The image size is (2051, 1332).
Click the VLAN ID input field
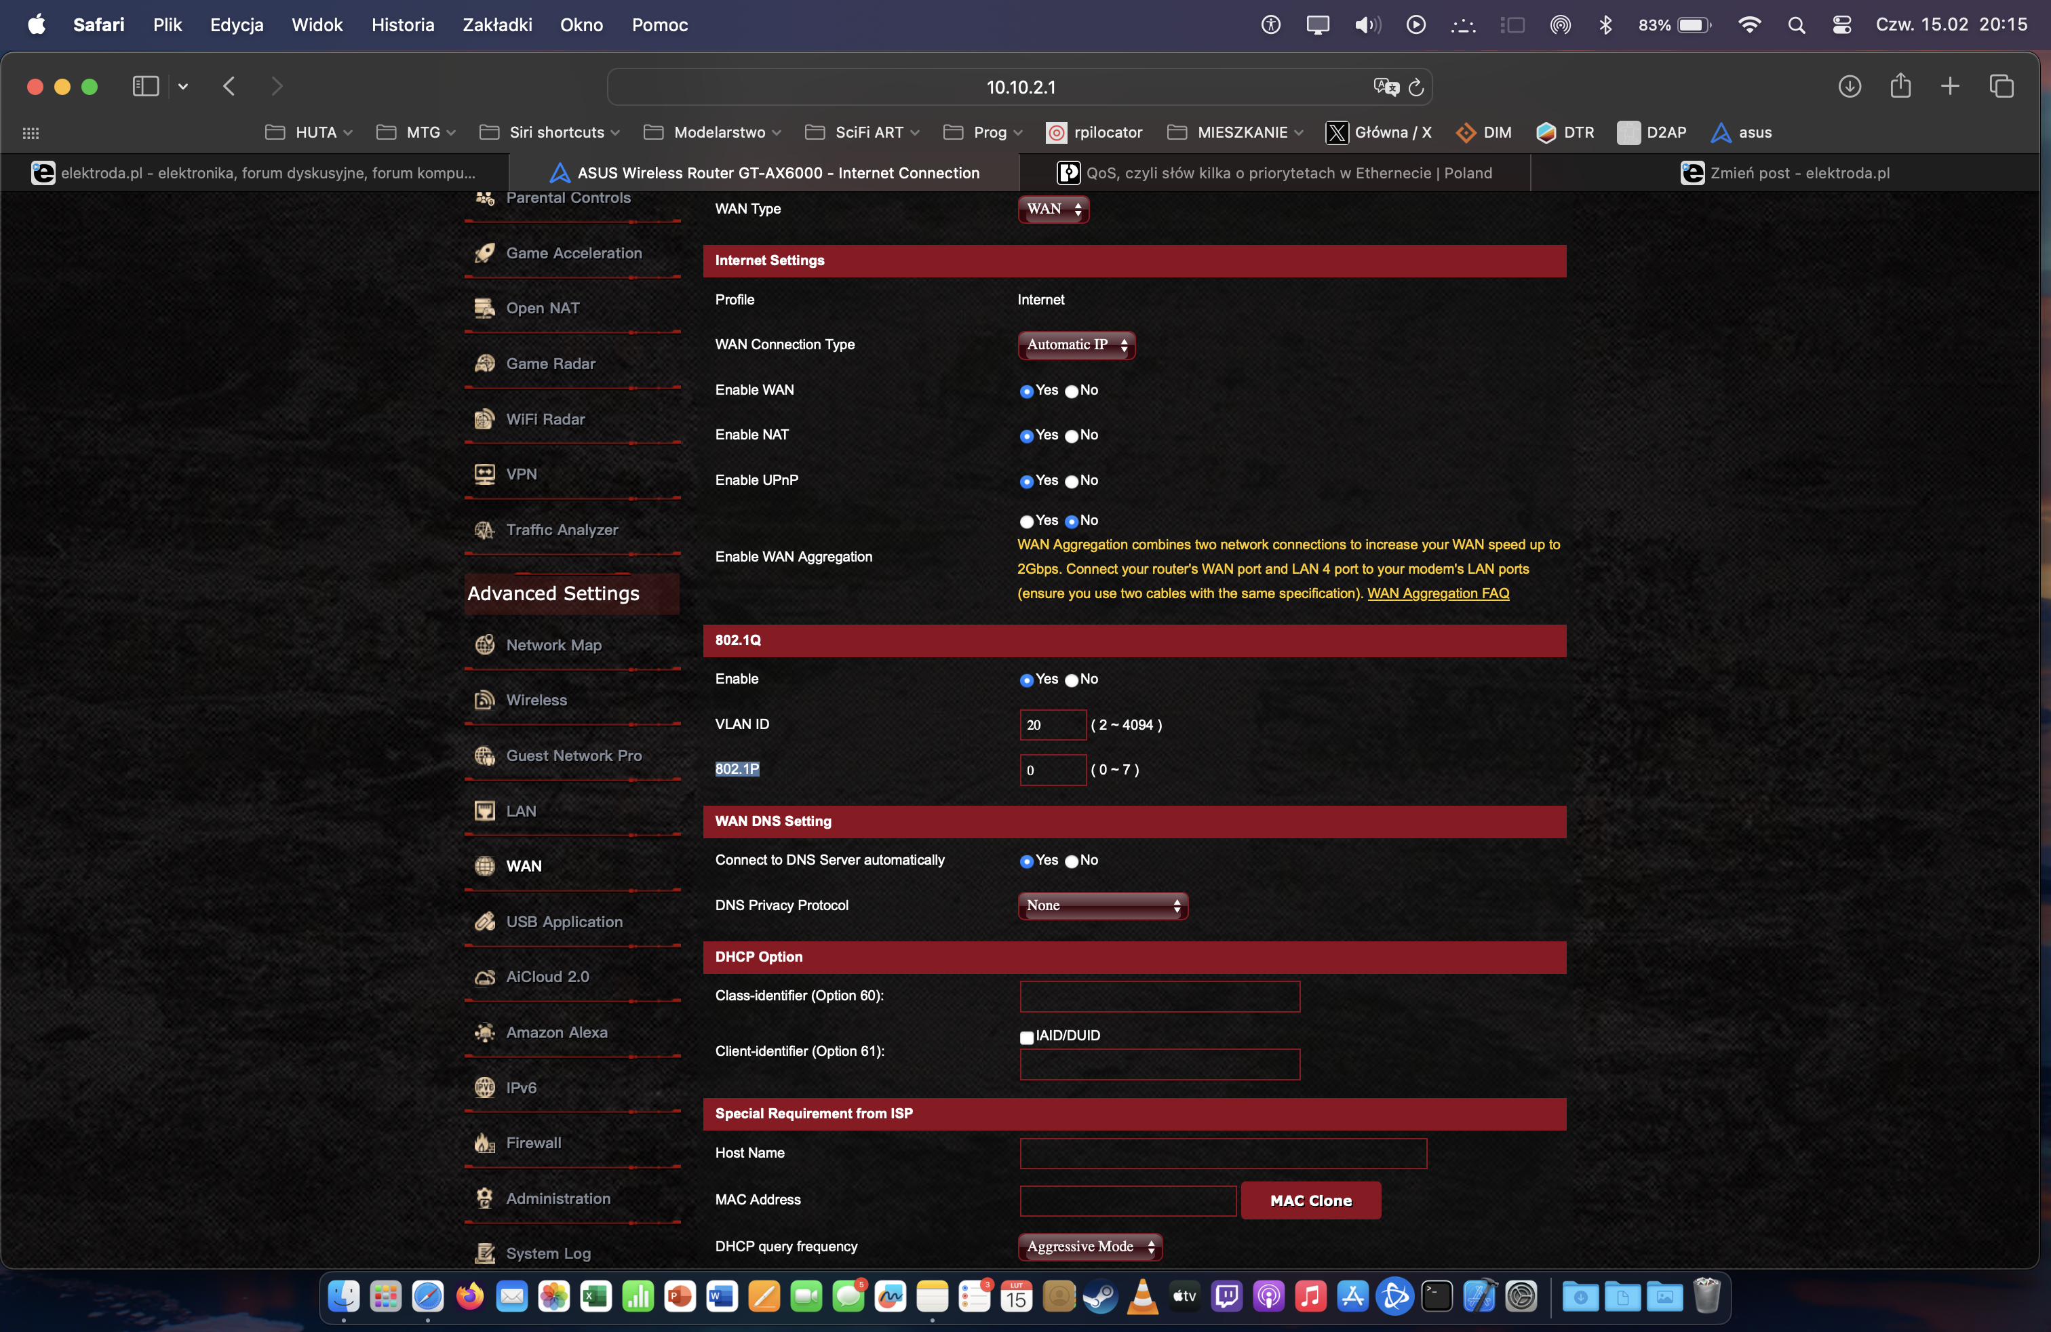tap(1052, 724)
